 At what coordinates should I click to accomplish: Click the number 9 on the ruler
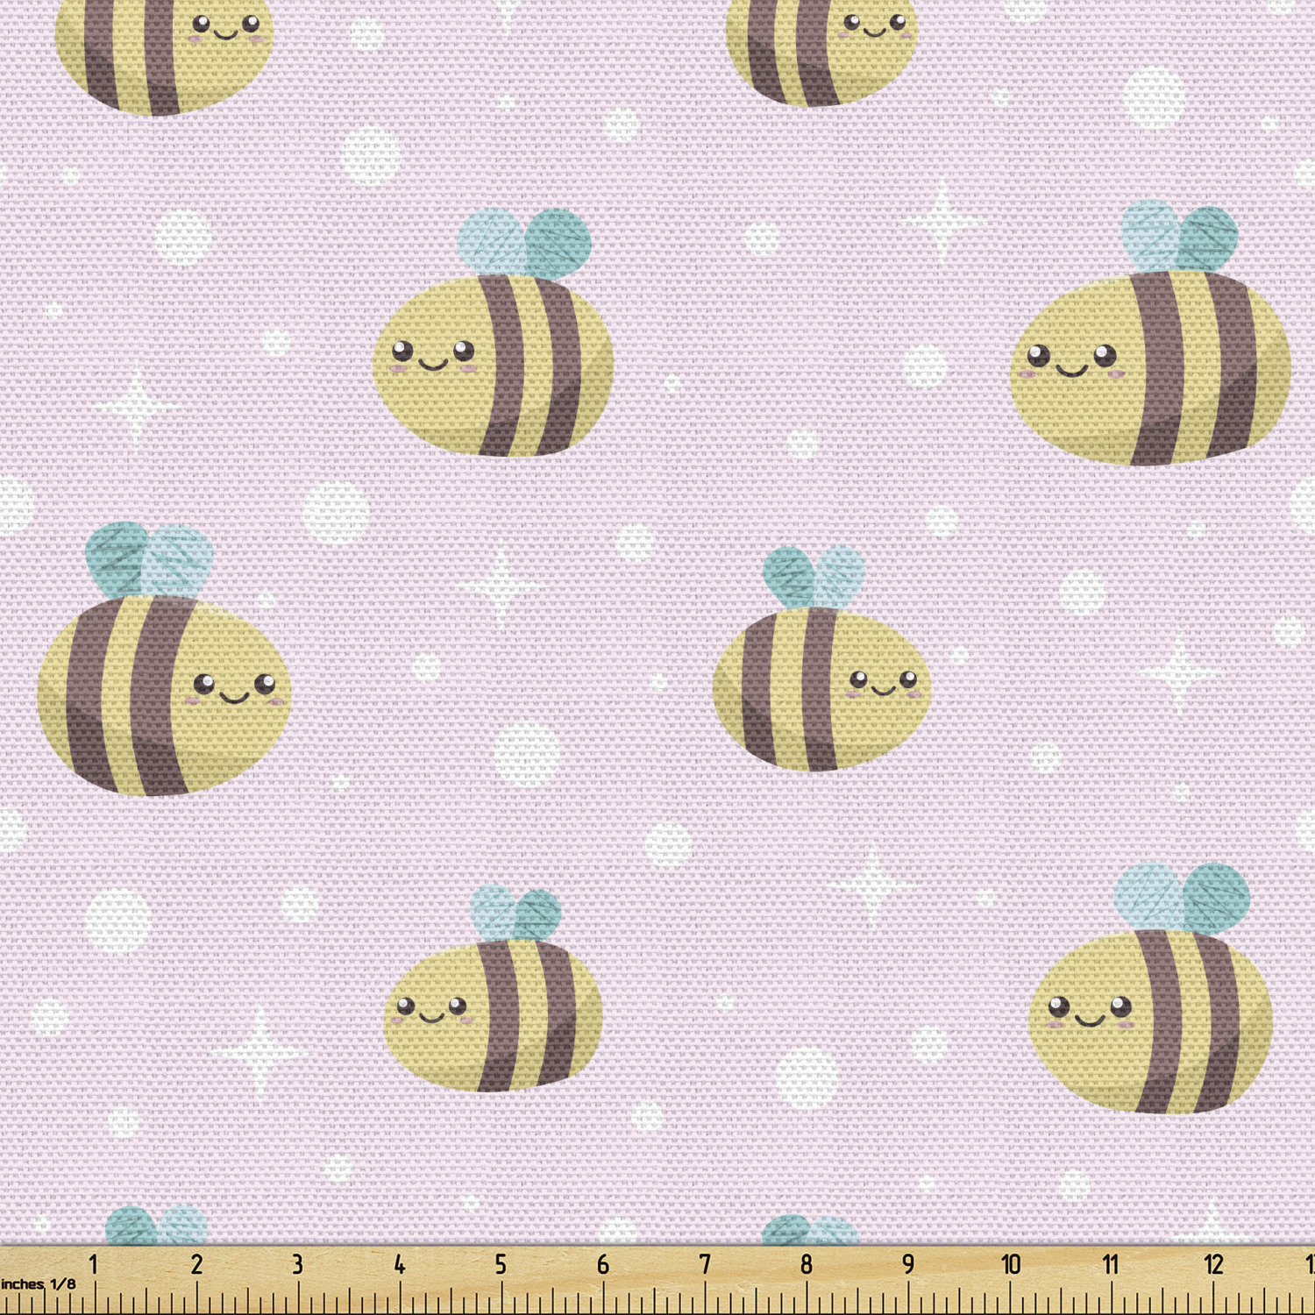[x=908, y=1264]
